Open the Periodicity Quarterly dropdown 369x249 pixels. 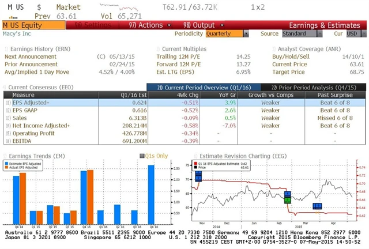click(225, 33)
